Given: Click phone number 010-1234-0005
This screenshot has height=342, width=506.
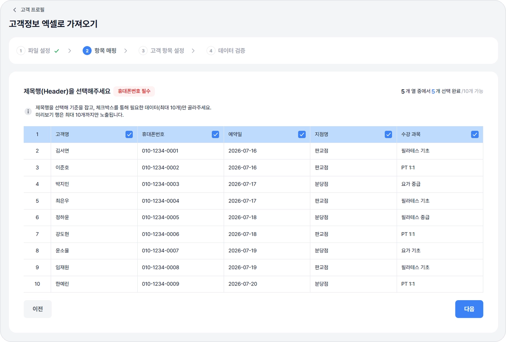Looking at the screenshot, I should click(161, 217).
